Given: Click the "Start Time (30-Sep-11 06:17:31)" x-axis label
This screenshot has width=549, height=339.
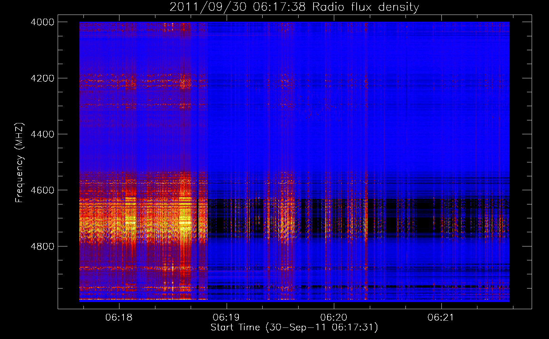Looking at the screenshot, I should [x=294, y=327].
